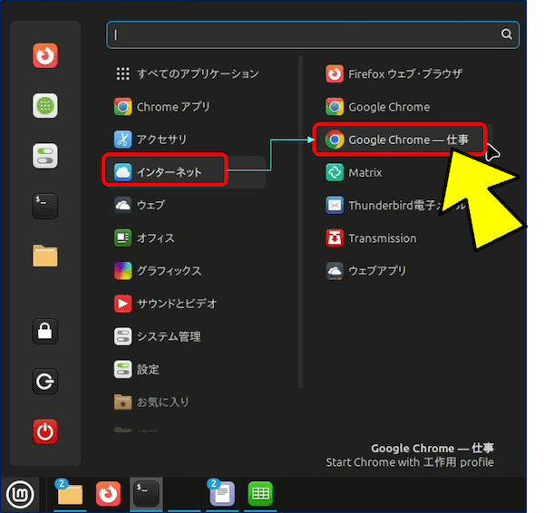Open the settings toggles icon in sidebar
Image resolution: width=544 pixels, height=513 pixels.
pyautogui.click(x=45, y=156)
